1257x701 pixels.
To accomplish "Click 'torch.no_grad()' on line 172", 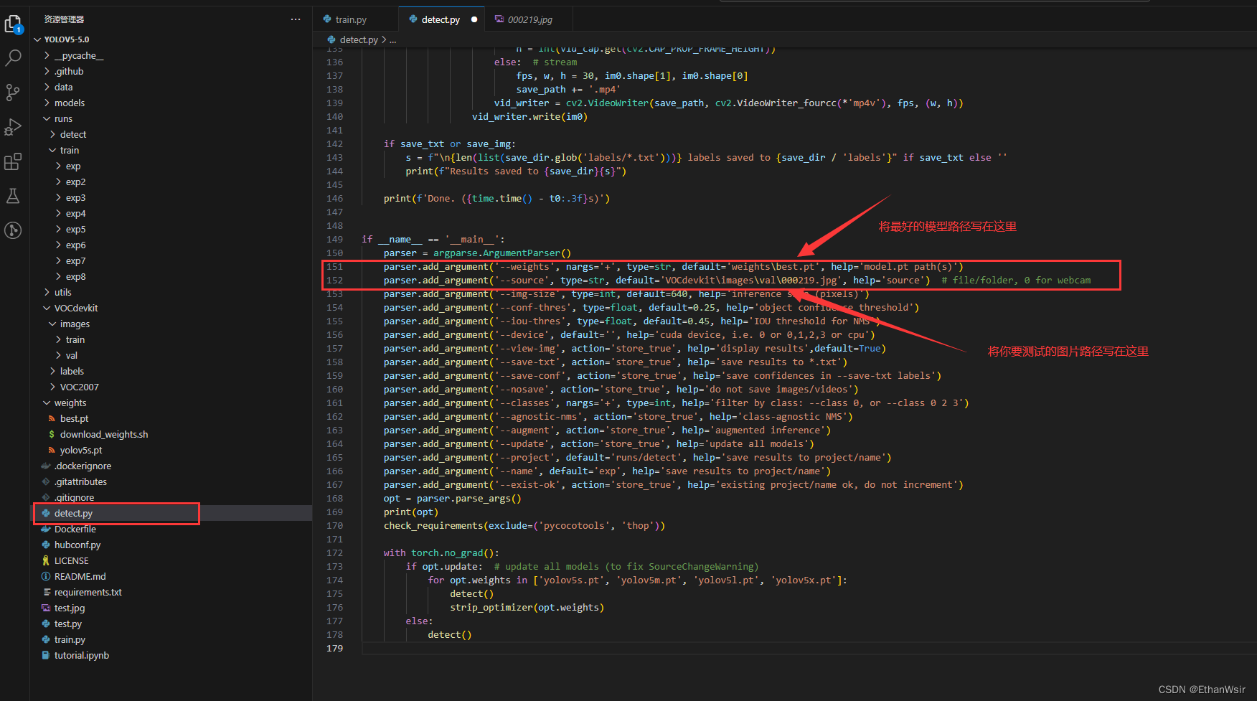I will pos(453,552).
